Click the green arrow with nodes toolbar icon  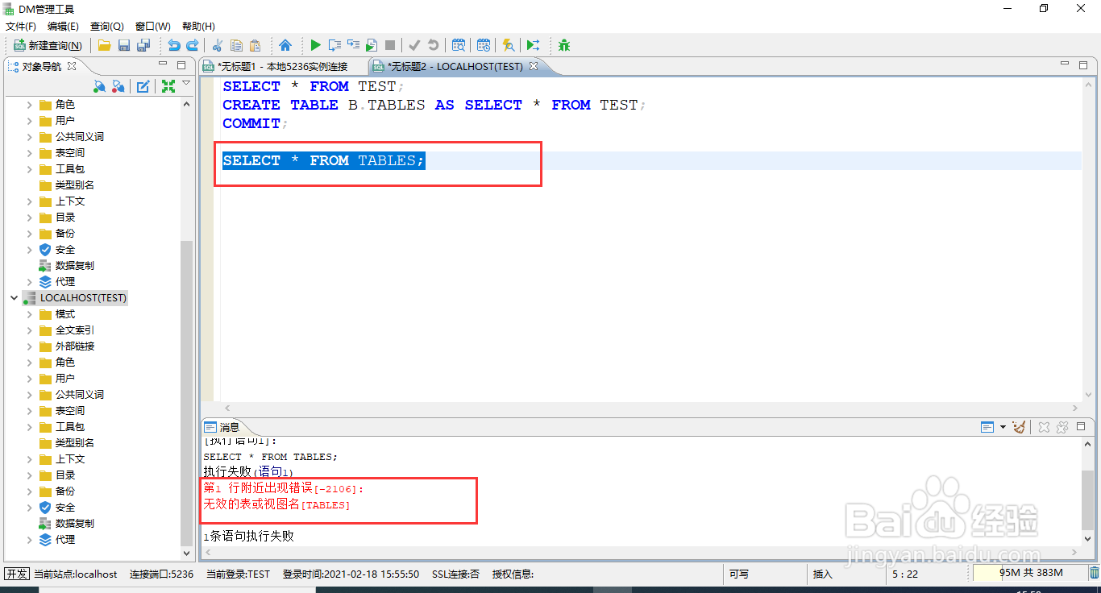coord(533,45)
